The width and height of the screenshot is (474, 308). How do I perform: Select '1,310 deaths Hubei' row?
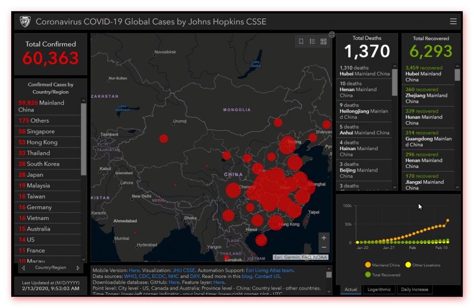(x=364, y=71)
